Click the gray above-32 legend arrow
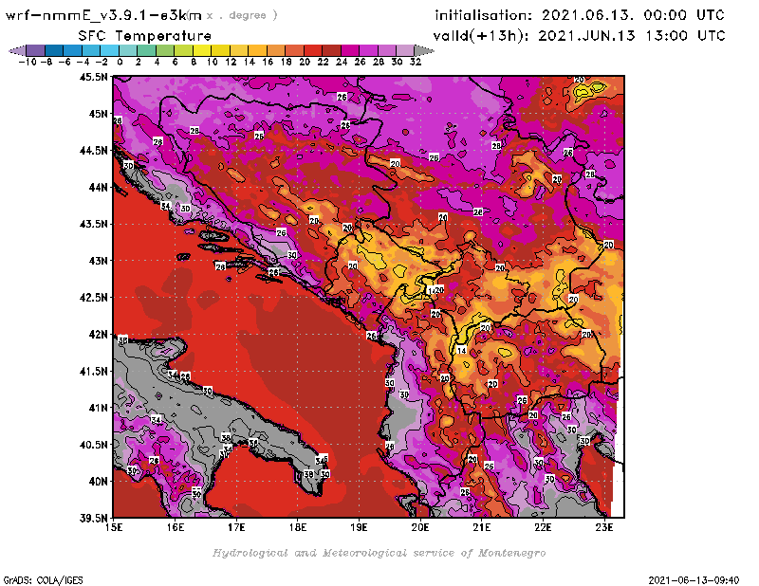This screenshot has width=759, height=586. tap(423, 51)
